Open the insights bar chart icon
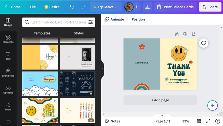Screen dimensions: 223x126 (x=147, y=7)
